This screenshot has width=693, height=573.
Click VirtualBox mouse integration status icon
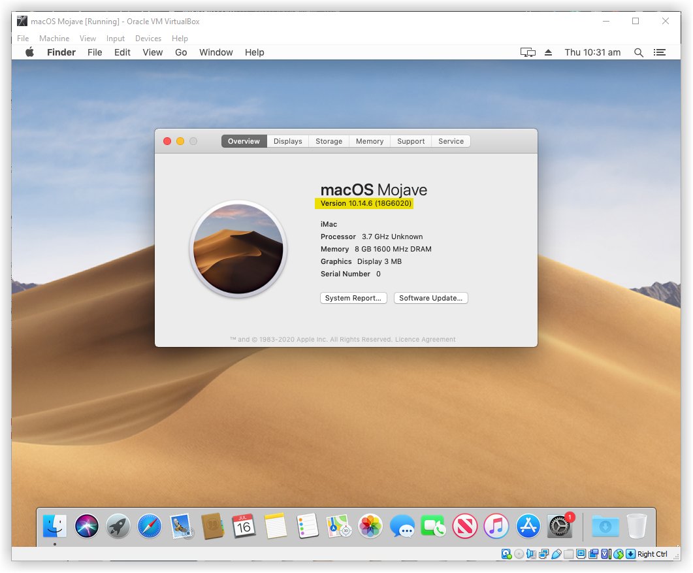[619, 554]
